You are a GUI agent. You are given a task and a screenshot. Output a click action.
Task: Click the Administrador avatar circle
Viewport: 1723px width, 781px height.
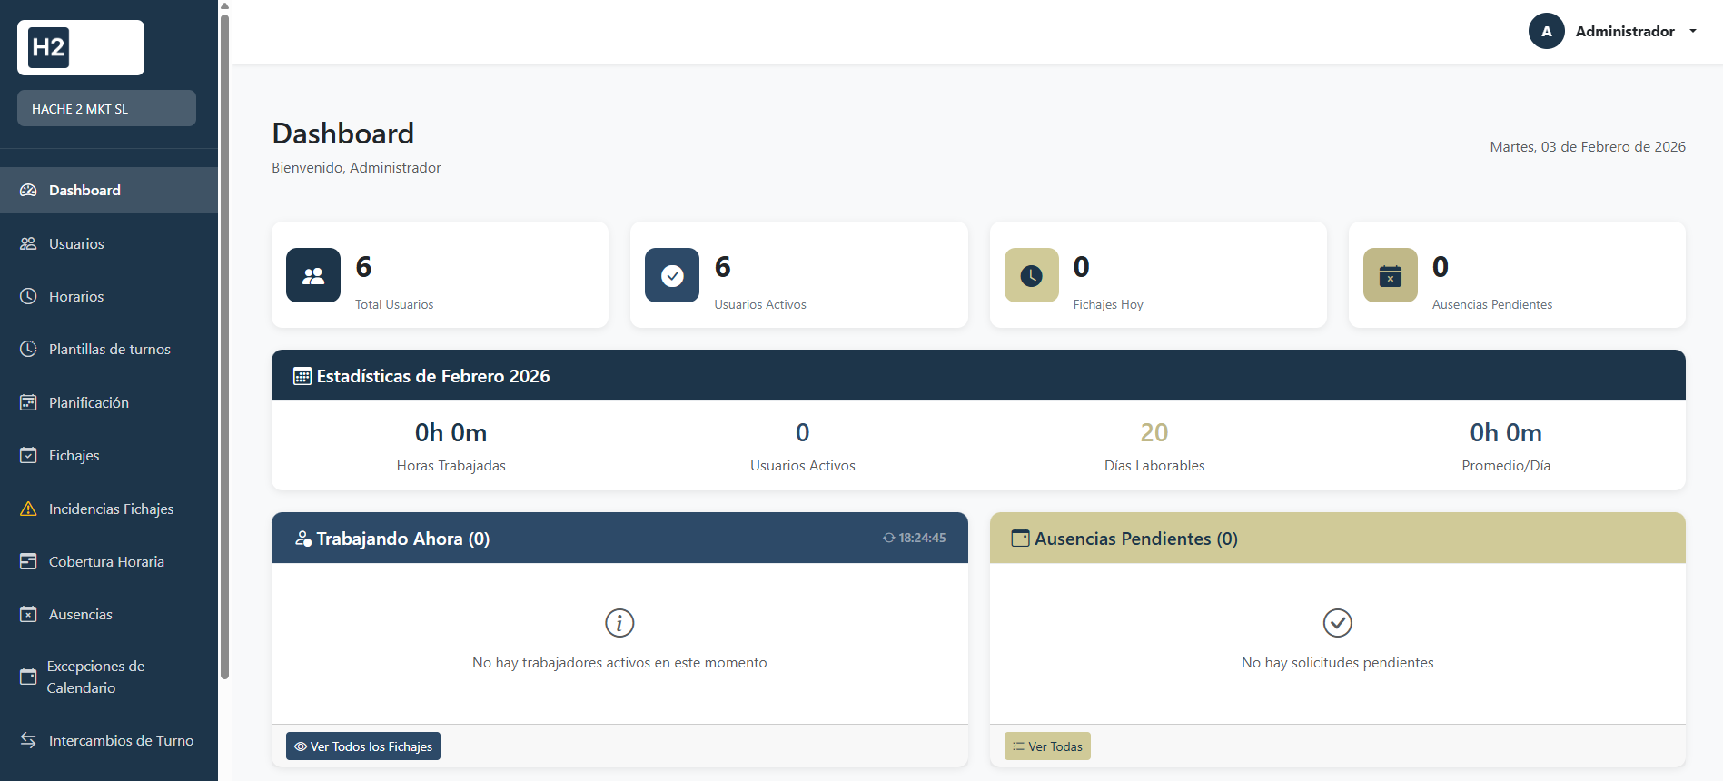pos(1546,31)
